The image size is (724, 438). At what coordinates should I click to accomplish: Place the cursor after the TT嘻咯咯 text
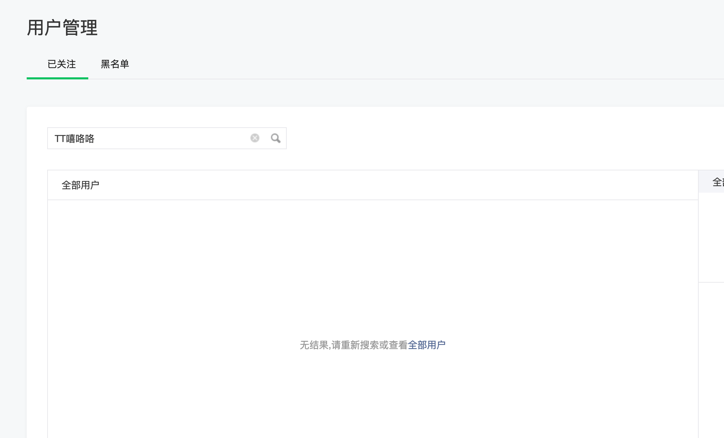[96, 139]
